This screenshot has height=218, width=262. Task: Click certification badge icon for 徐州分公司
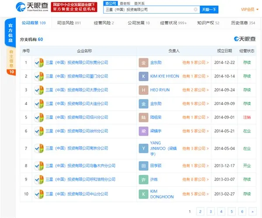point(39,131)
